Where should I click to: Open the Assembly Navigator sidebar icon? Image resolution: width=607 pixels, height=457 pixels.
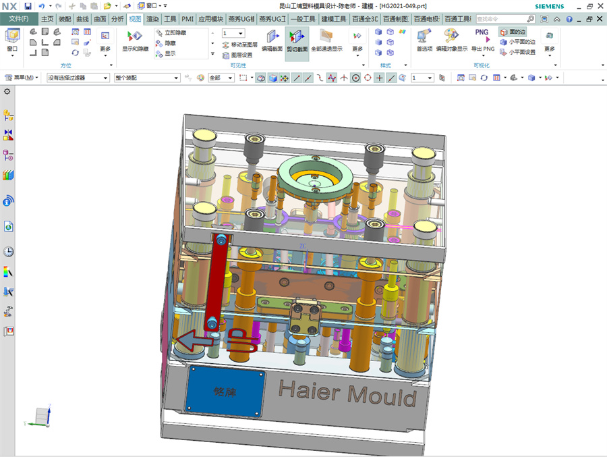click(9, 115)
